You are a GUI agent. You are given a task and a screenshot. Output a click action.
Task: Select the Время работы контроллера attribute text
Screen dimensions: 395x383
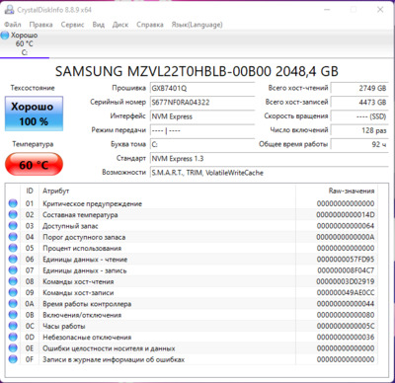coord(87,304)
